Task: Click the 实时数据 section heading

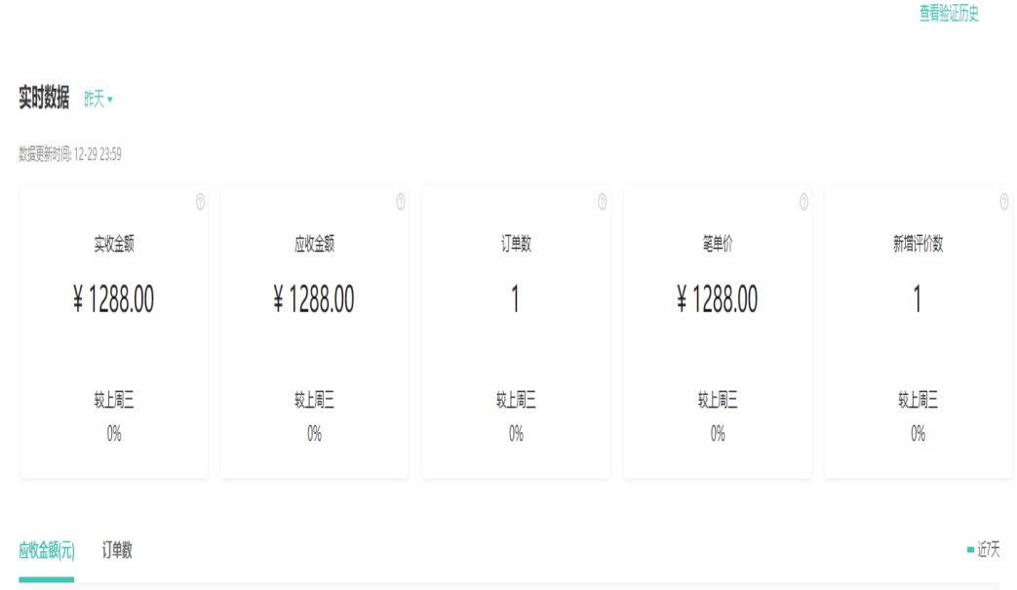Action: [44, 98]
